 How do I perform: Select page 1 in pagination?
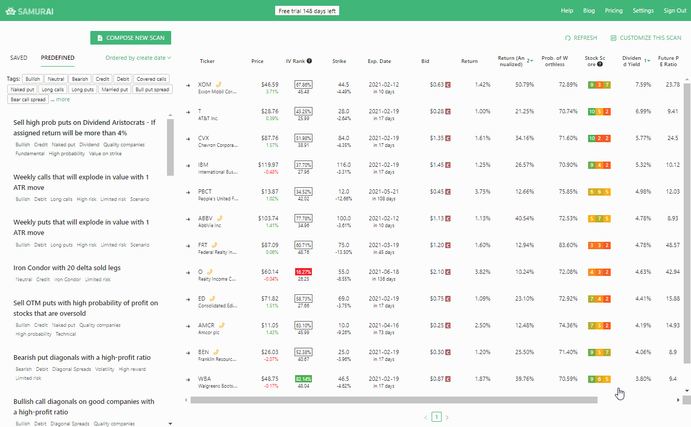tap(436, 417)
